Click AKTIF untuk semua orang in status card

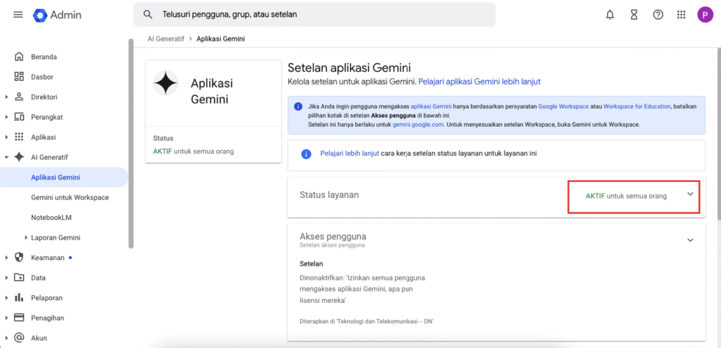point(193,151)
